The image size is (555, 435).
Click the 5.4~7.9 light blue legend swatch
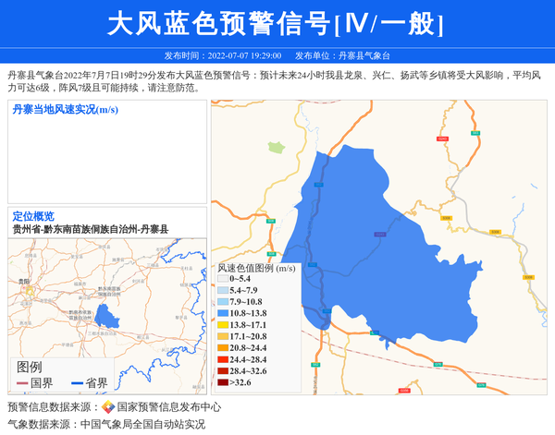click(x=222, y=290)
